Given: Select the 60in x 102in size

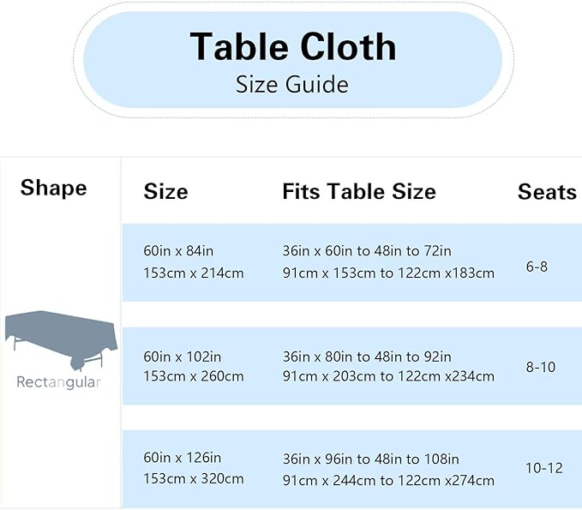Looking at the screenshot, I should tap(182, 357).
